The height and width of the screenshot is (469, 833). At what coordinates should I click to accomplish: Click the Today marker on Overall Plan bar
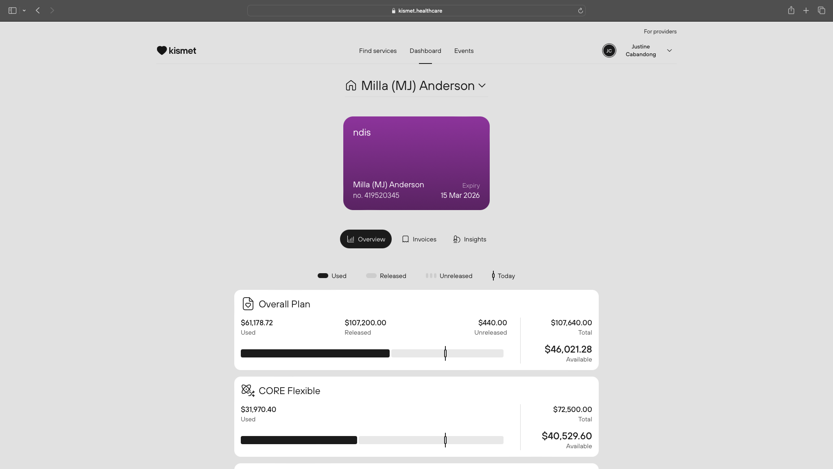coord(445,353)
